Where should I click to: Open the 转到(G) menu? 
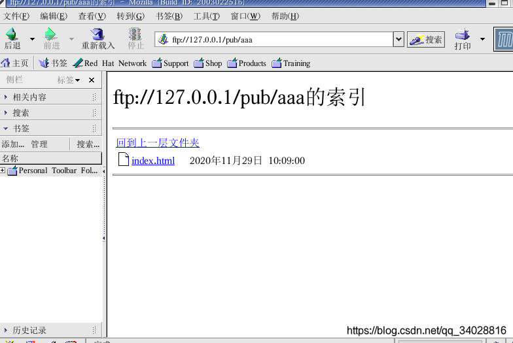pos(131,16)
